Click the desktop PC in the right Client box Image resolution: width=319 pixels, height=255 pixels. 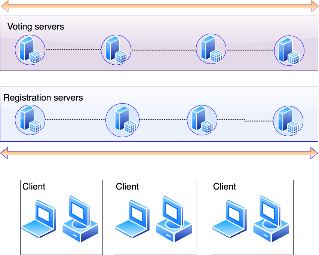272,219
